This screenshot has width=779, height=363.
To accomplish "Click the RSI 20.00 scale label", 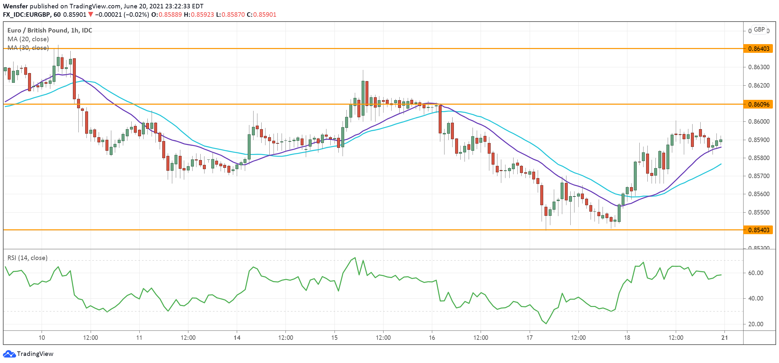I will pos(755,324).
